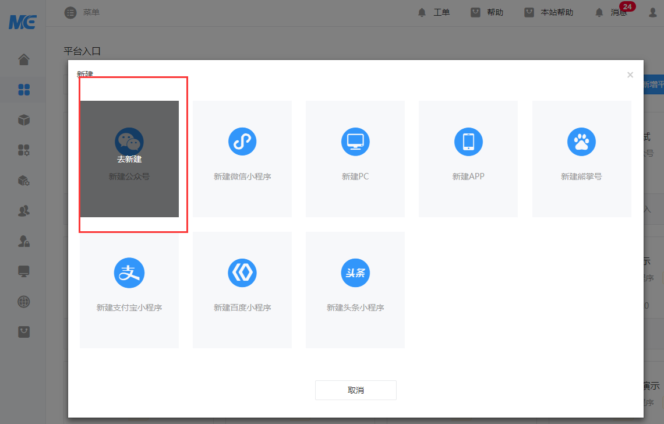Open the user profile icon at top right
This screenshot has height=424, width=664.
point(652,13)
